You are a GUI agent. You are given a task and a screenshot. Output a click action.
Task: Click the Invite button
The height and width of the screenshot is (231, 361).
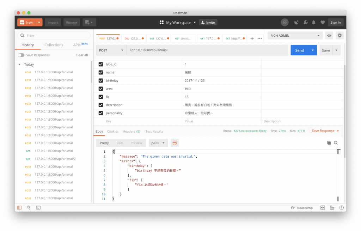[x=208, y=22]
